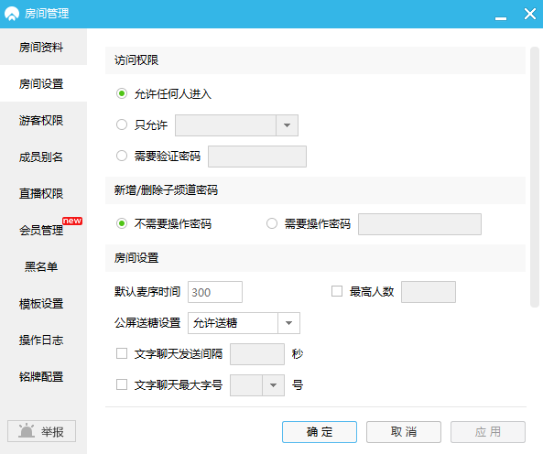Click the 取消 cancel button
Screen dimensions: 543x454
pos(404,432)
